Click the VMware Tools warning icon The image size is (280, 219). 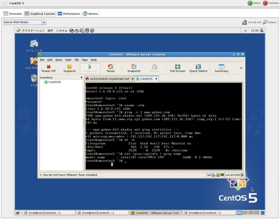point(41,175)
